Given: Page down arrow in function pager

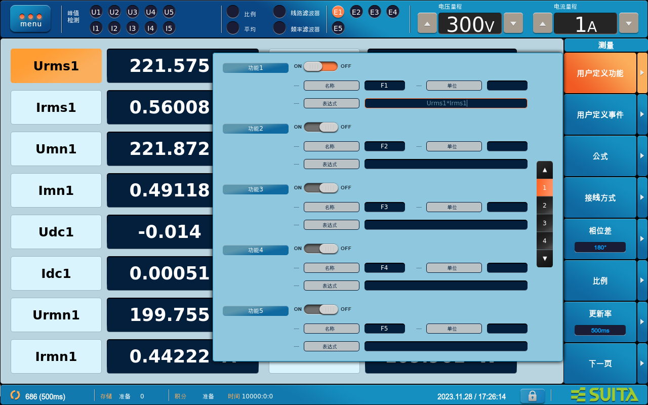Looking at the screenshot, I should pyautogui.click(x=545, y=258).
